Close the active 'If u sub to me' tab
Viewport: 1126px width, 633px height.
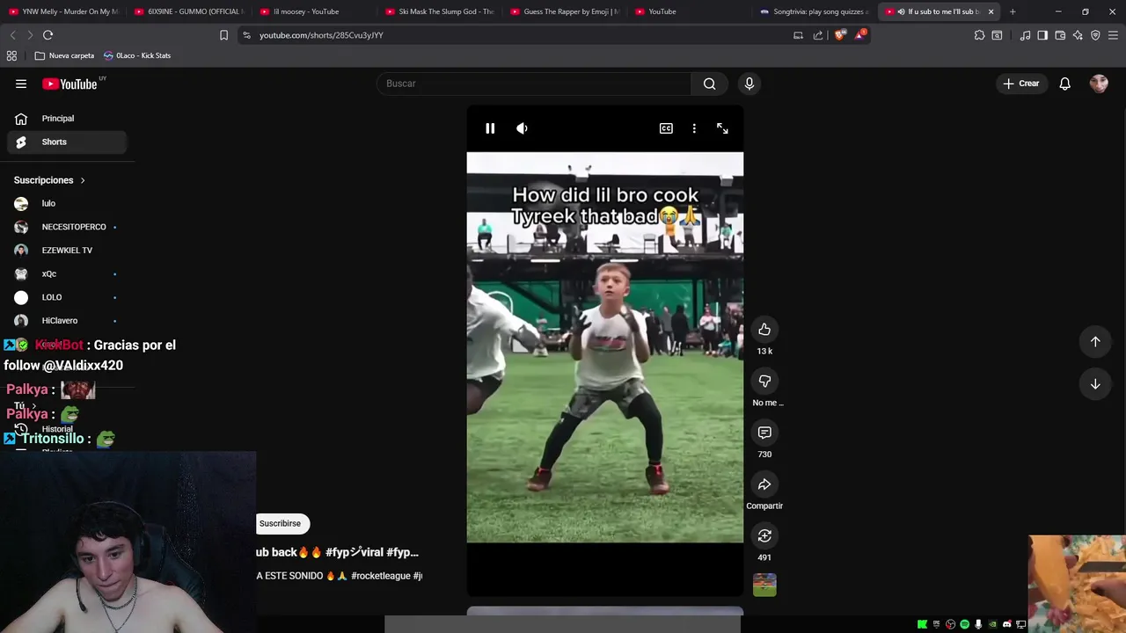pos(991,11)
